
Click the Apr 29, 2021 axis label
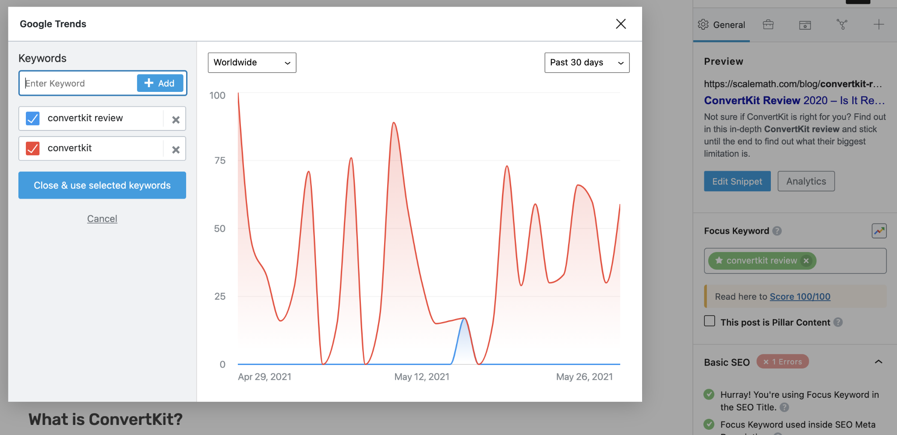(265, 377)
